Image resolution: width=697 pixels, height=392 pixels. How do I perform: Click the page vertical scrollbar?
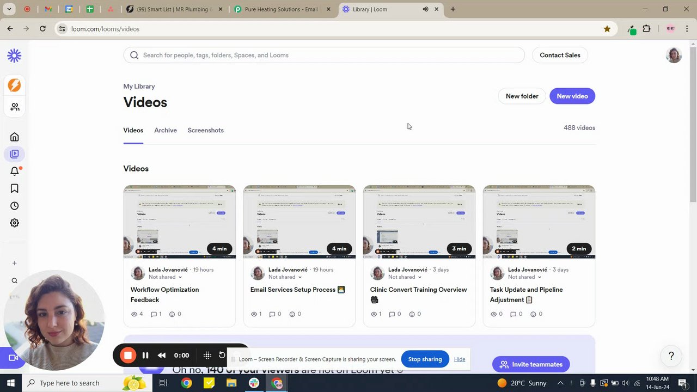(693, 125)
